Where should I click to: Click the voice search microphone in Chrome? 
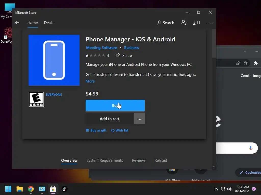pyautogui.click(x=251, y=148)
